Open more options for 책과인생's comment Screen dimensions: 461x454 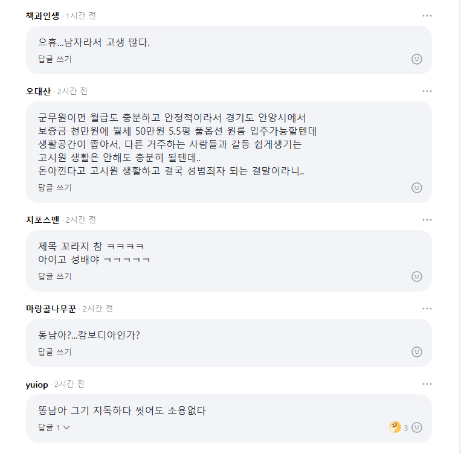pyautogui.click(x=427, y=16)
